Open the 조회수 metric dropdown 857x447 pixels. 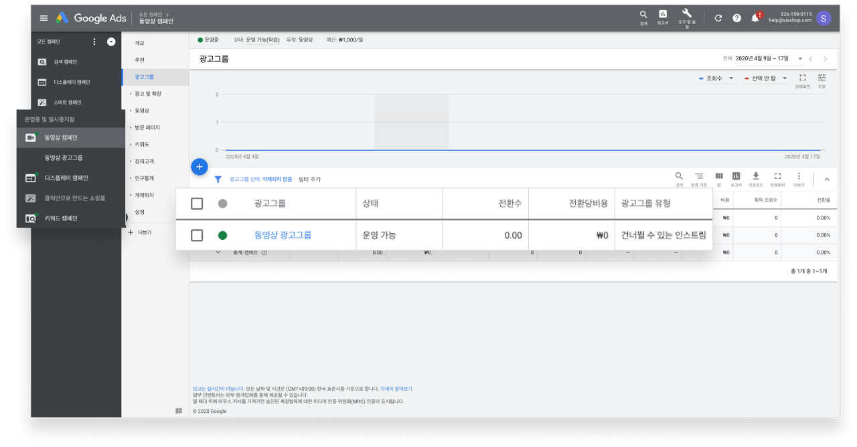coord(716,78)
